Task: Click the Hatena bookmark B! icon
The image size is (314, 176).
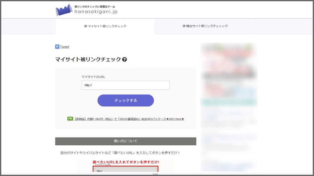Action: [x=57, y=47]
